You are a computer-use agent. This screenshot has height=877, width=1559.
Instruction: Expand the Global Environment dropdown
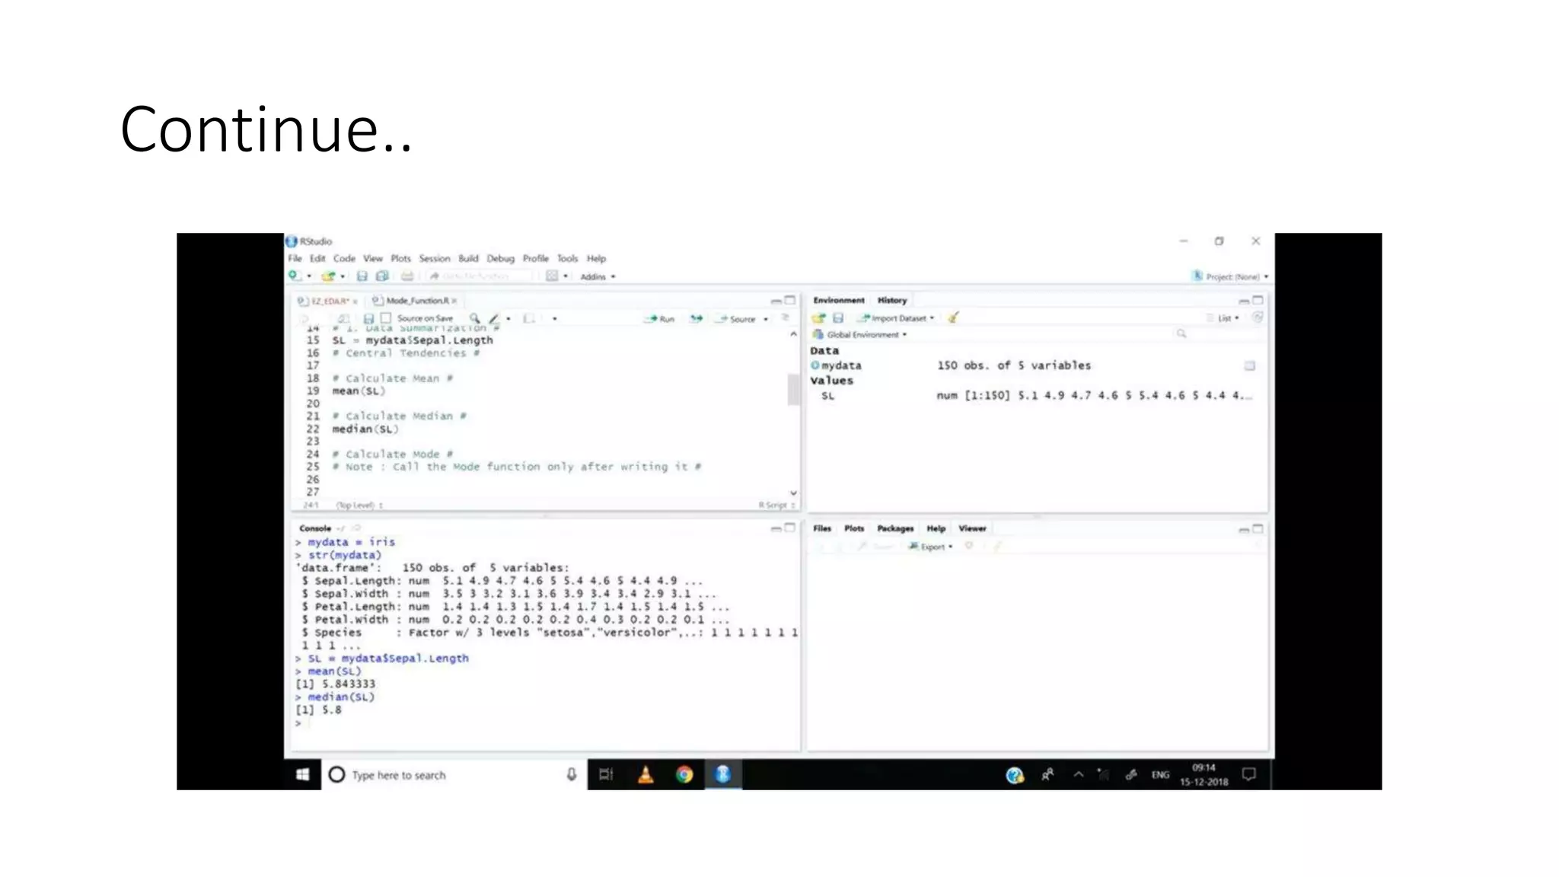[x=862, y=334]
